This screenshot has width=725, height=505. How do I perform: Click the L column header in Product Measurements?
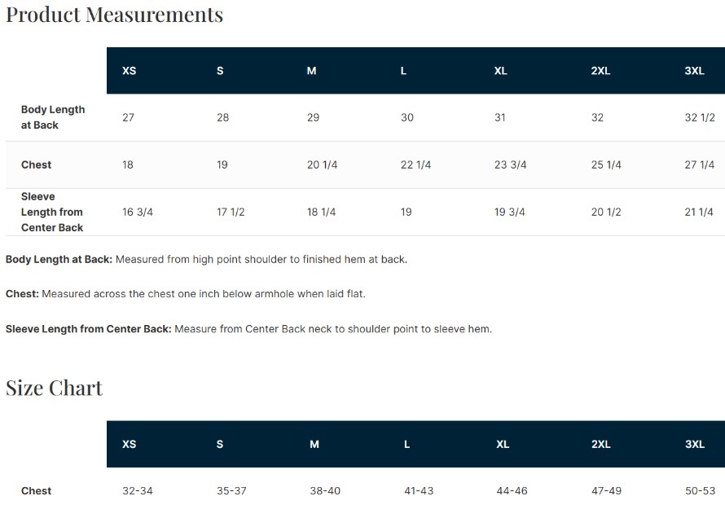pos(404,71)
